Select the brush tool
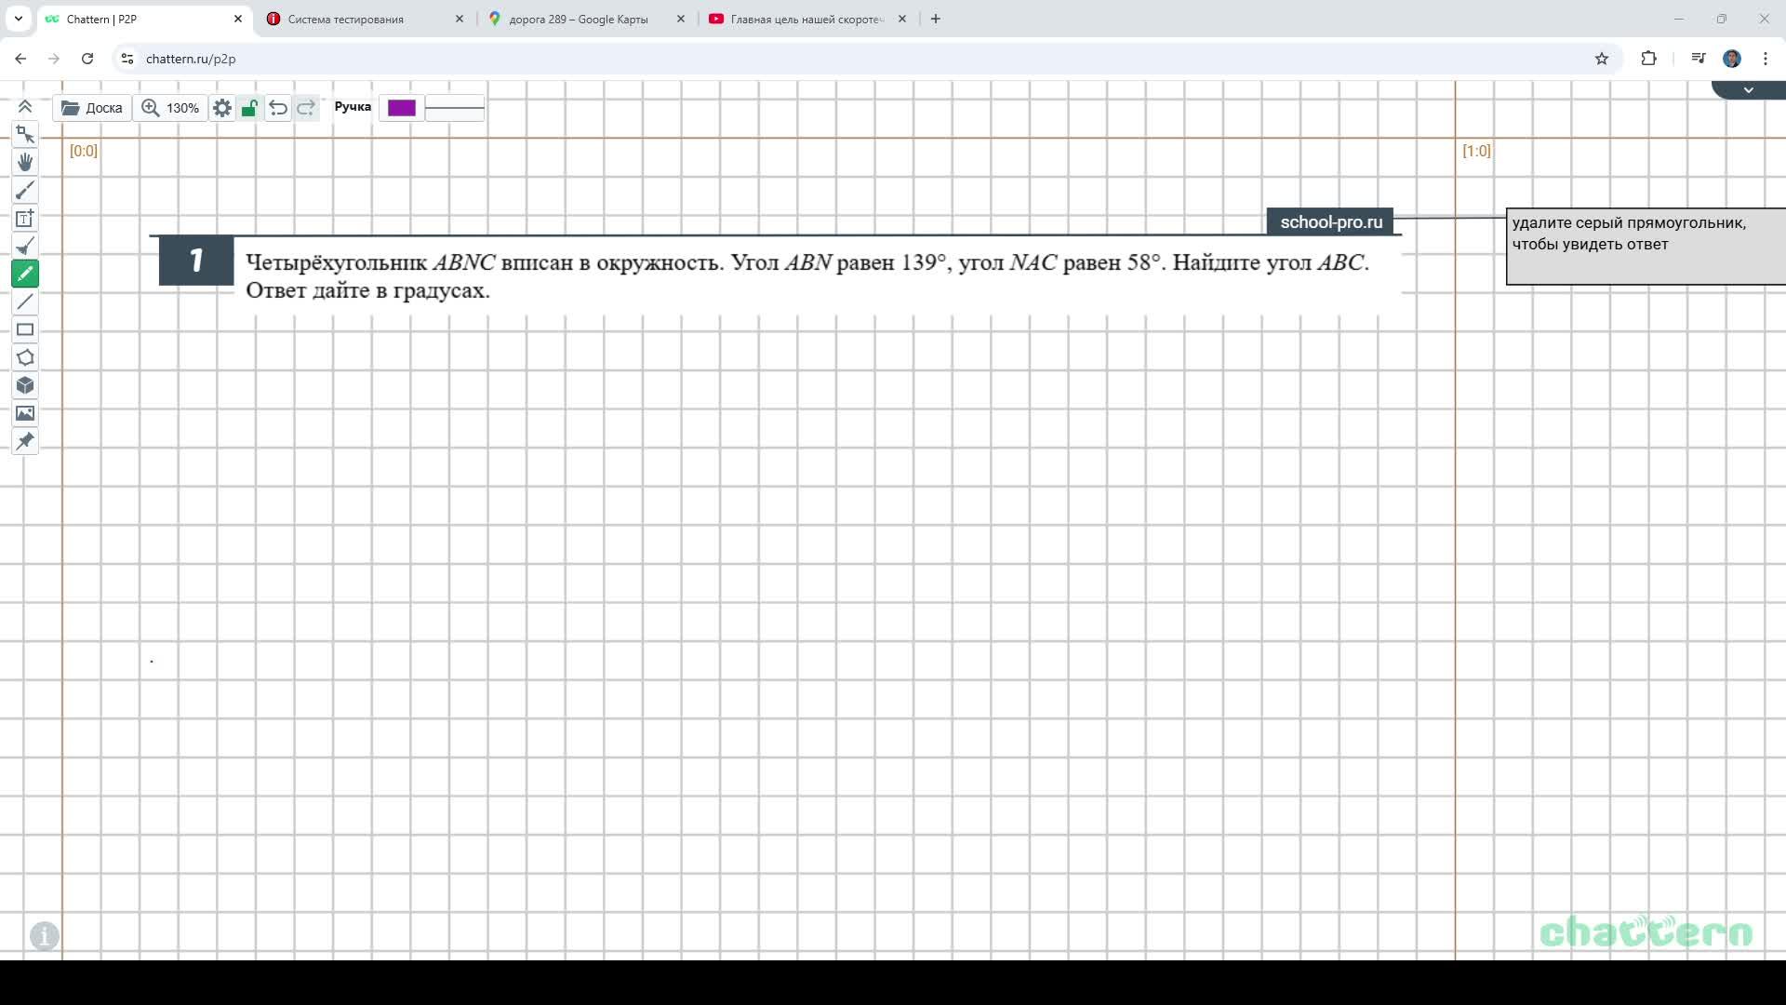The height and width of the screenshot is (1005, 1786). (x=25, y=191)
